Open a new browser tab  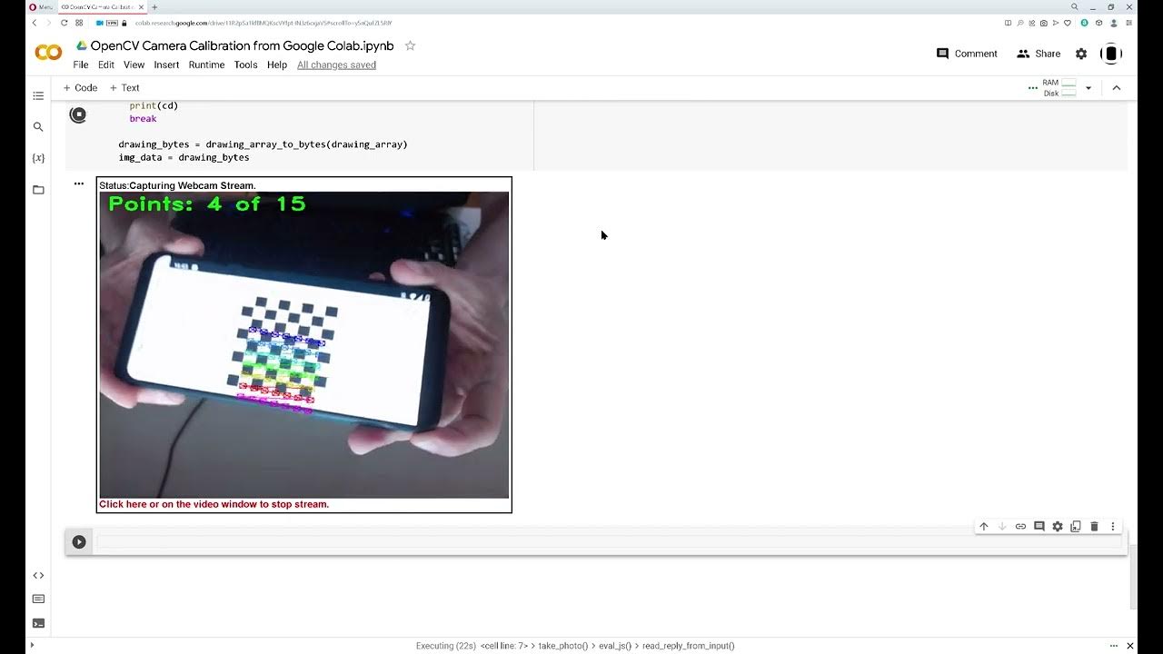pyautogui.click(x=154, y=6)
